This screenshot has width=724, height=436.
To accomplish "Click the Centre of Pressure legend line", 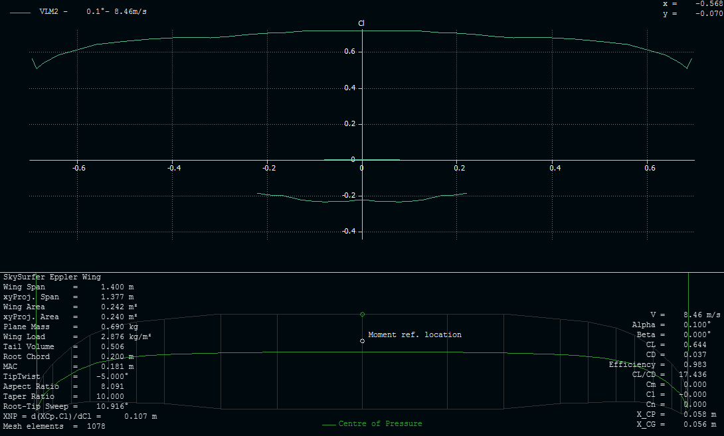I will point(328,424).
